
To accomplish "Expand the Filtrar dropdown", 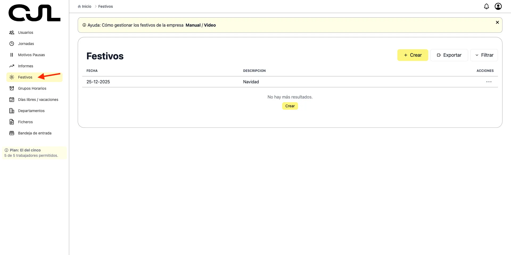I will (484, 55).
